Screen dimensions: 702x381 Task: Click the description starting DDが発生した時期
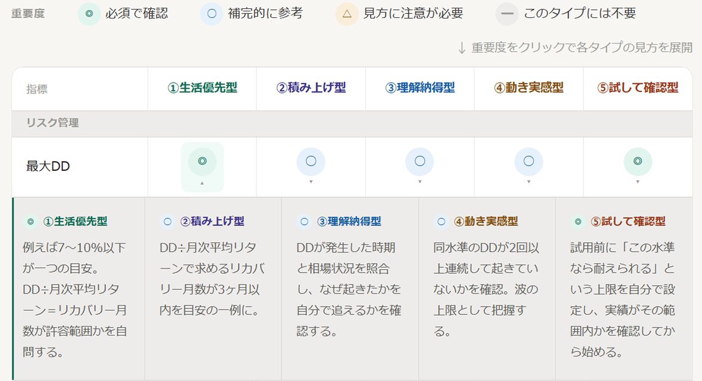click(x=349, y=289)
